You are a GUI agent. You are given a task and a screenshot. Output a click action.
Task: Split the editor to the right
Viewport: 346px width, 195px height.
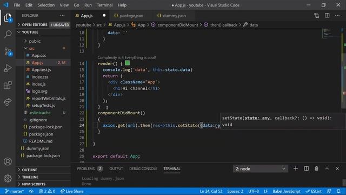[x=327, y=16]
